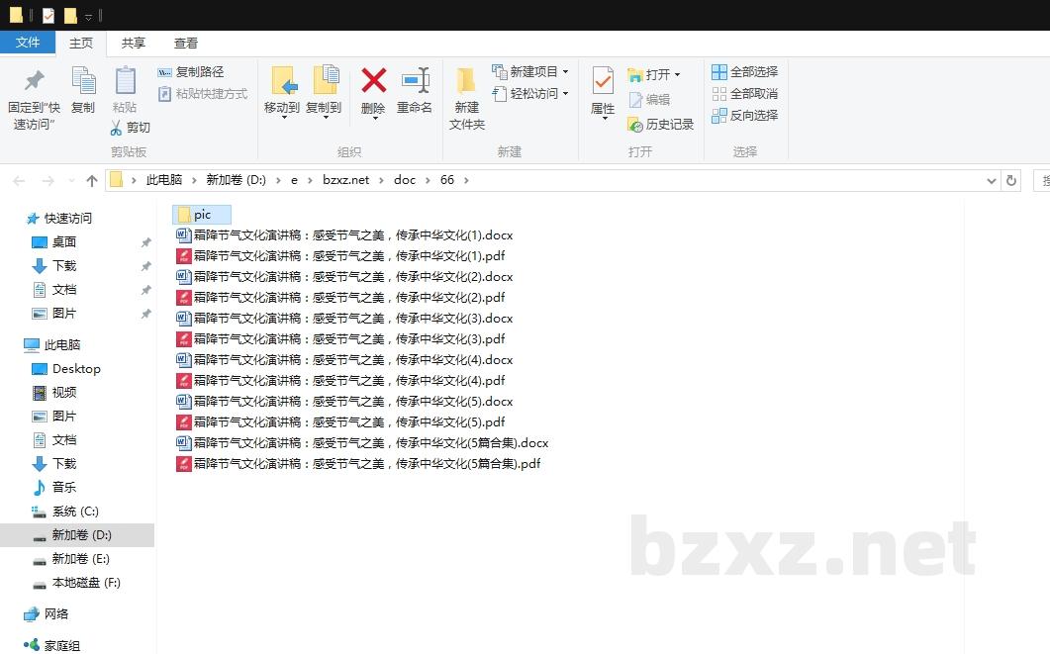Switch to the Share (共享) ribbon tab
Image resolution: width=1050 pixels, height=654 pixels.
click(134, 44)
